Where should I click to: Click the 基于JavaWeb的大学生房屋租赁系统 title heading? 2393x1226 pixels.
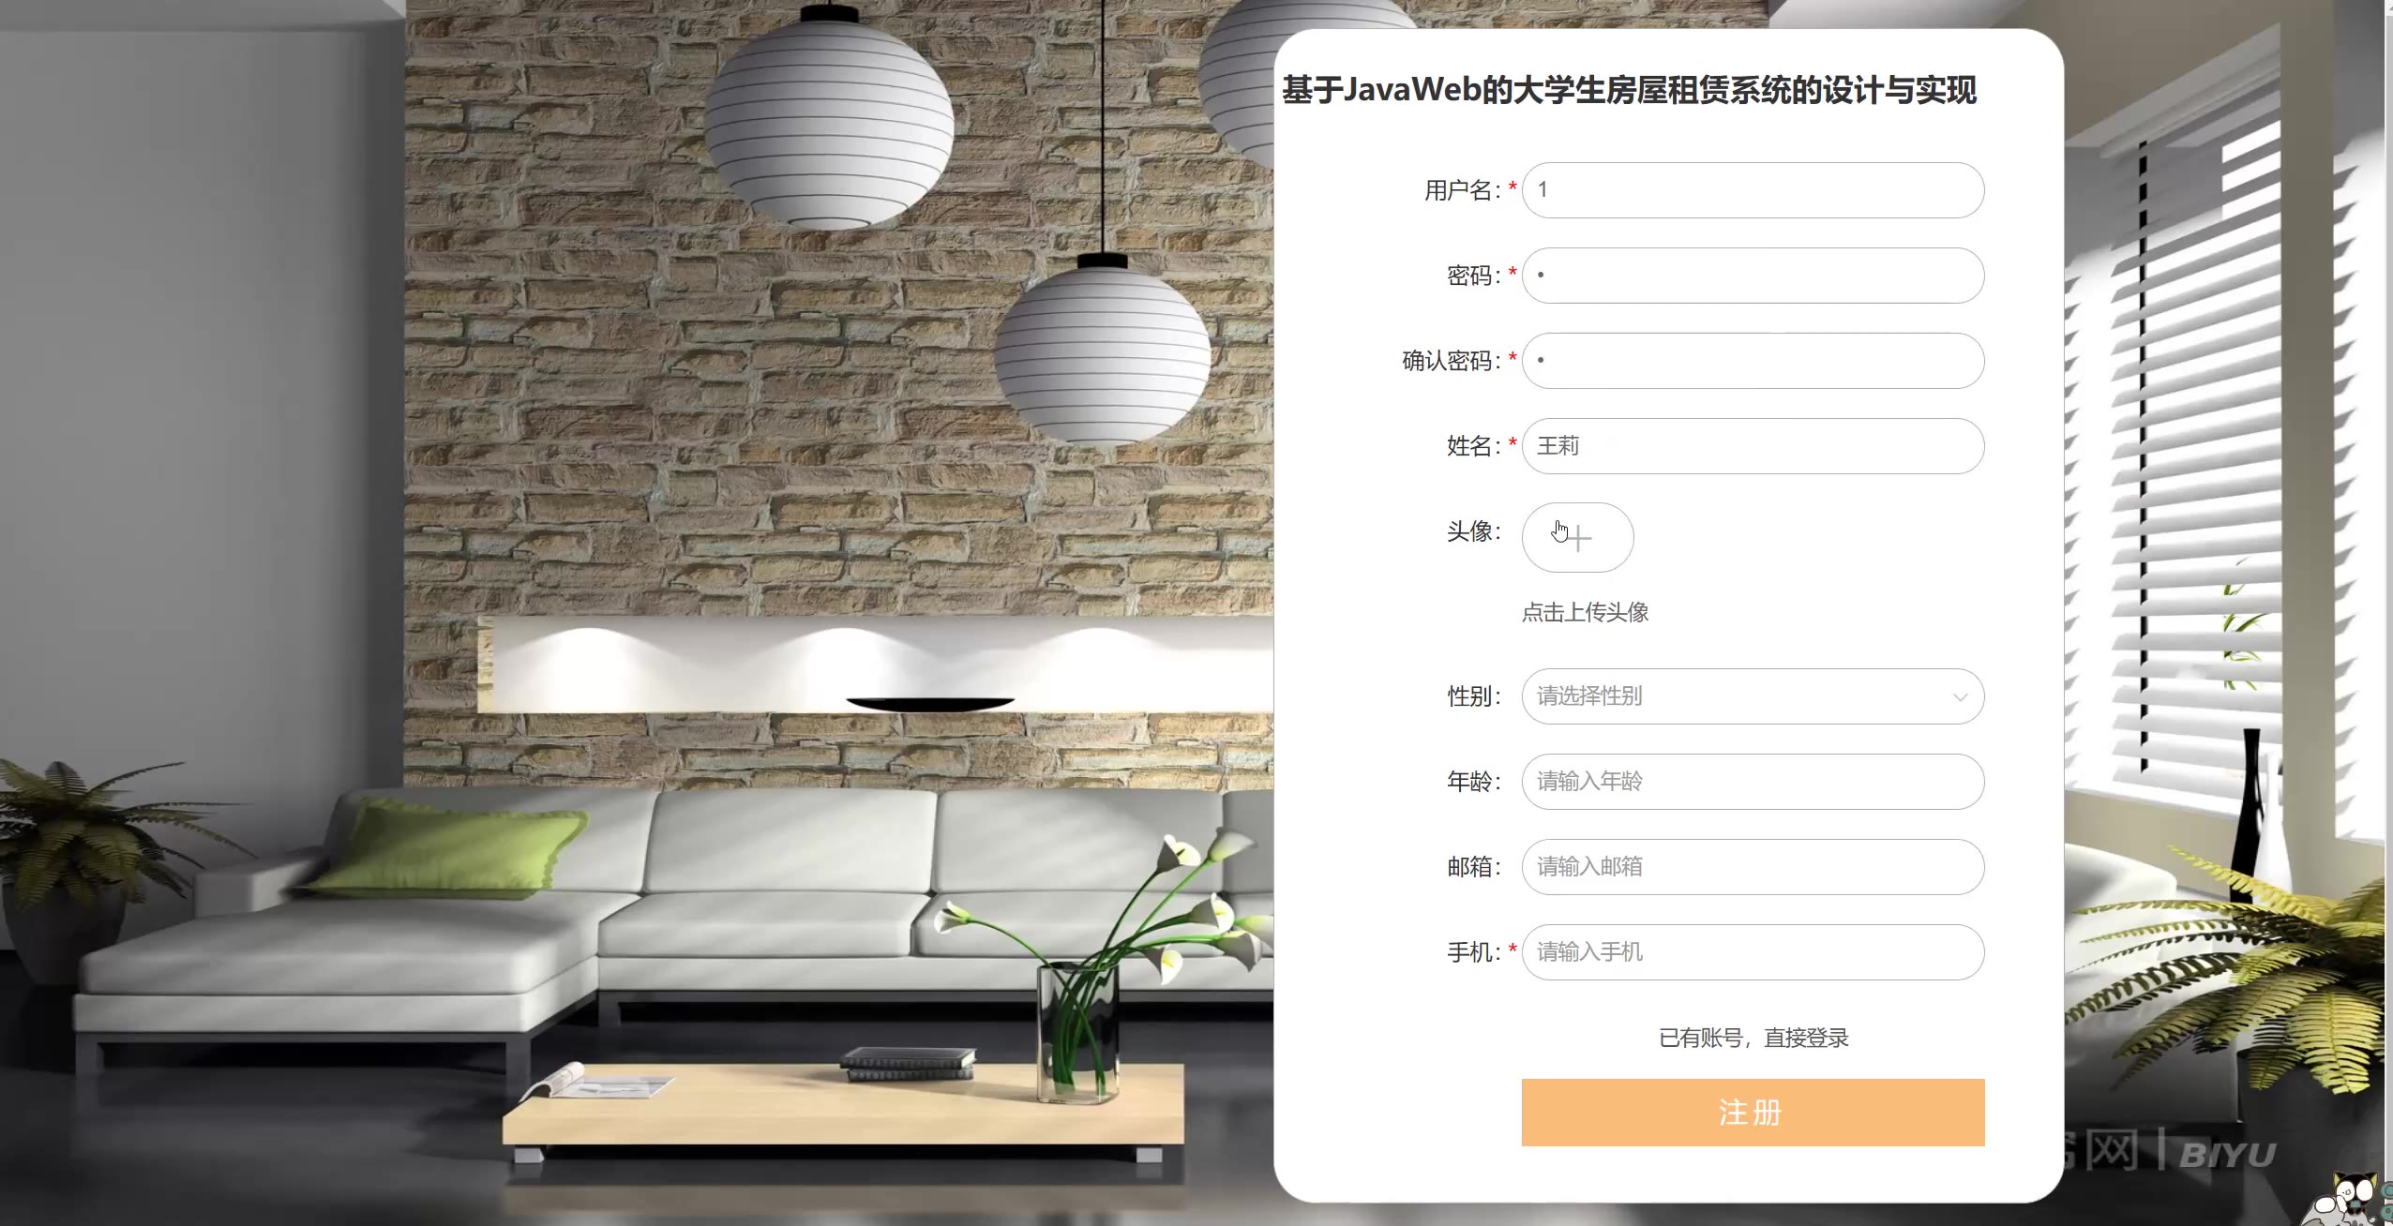pyautogui.click(x=1629, y=91)
